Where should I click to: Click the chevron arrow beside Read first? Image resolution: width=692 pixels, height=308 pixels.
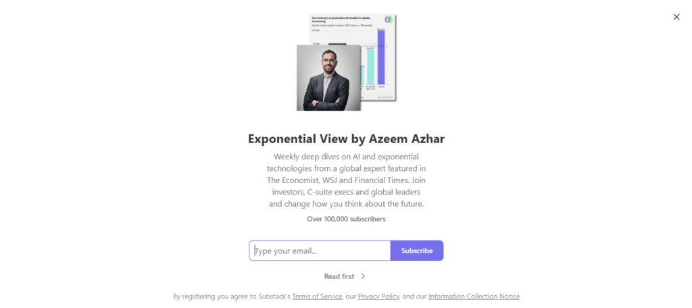click(363, 276)
